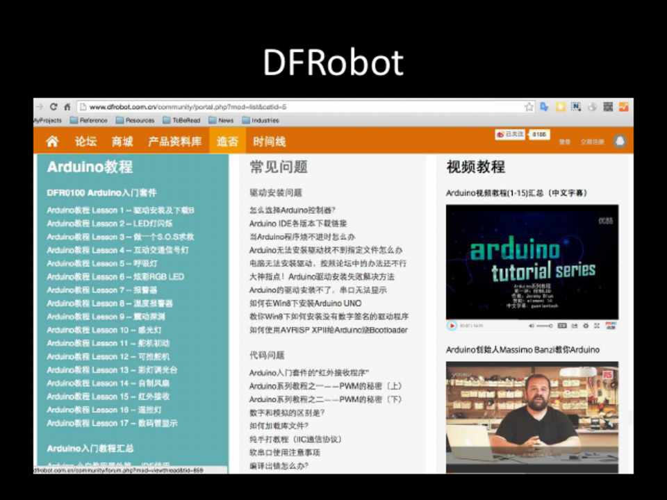Click the browser back arrow

[x=40, y=107]
